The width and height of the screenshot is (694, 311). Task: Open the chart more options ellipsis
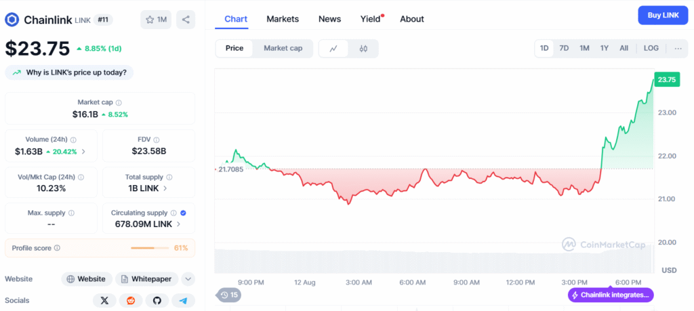pos(678,48)
